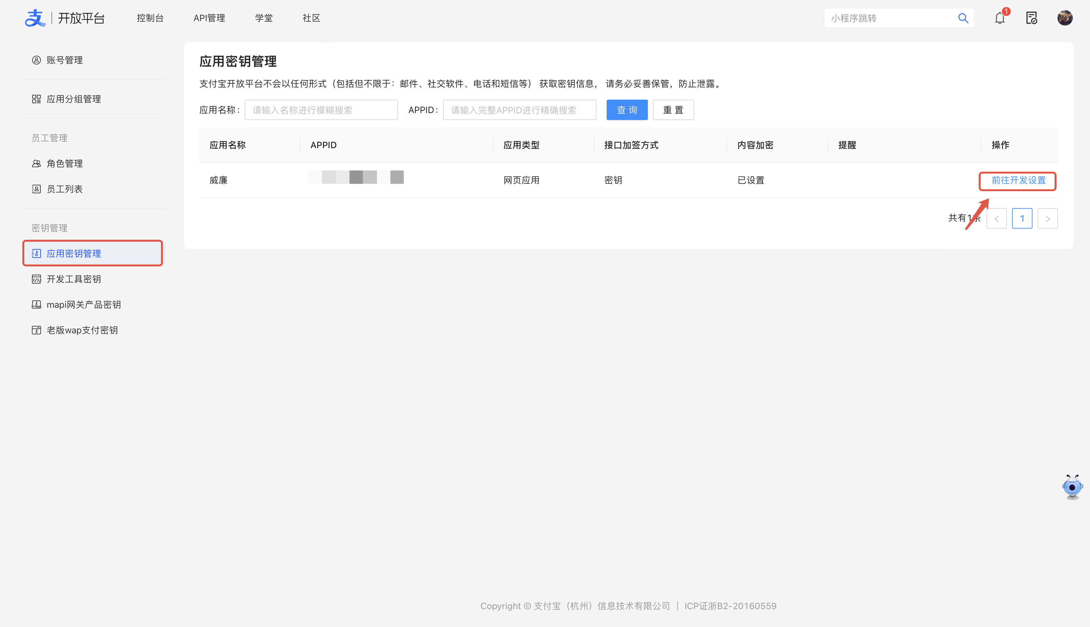The height and width of the screenshot is (627, 1090).
Task: Open the robot assistant helper icon
Action: [1072, 487]
